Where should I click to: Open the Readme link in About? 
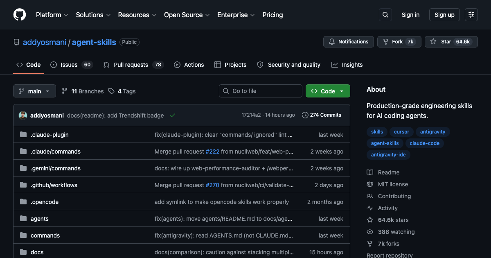(x=383, y=172)
